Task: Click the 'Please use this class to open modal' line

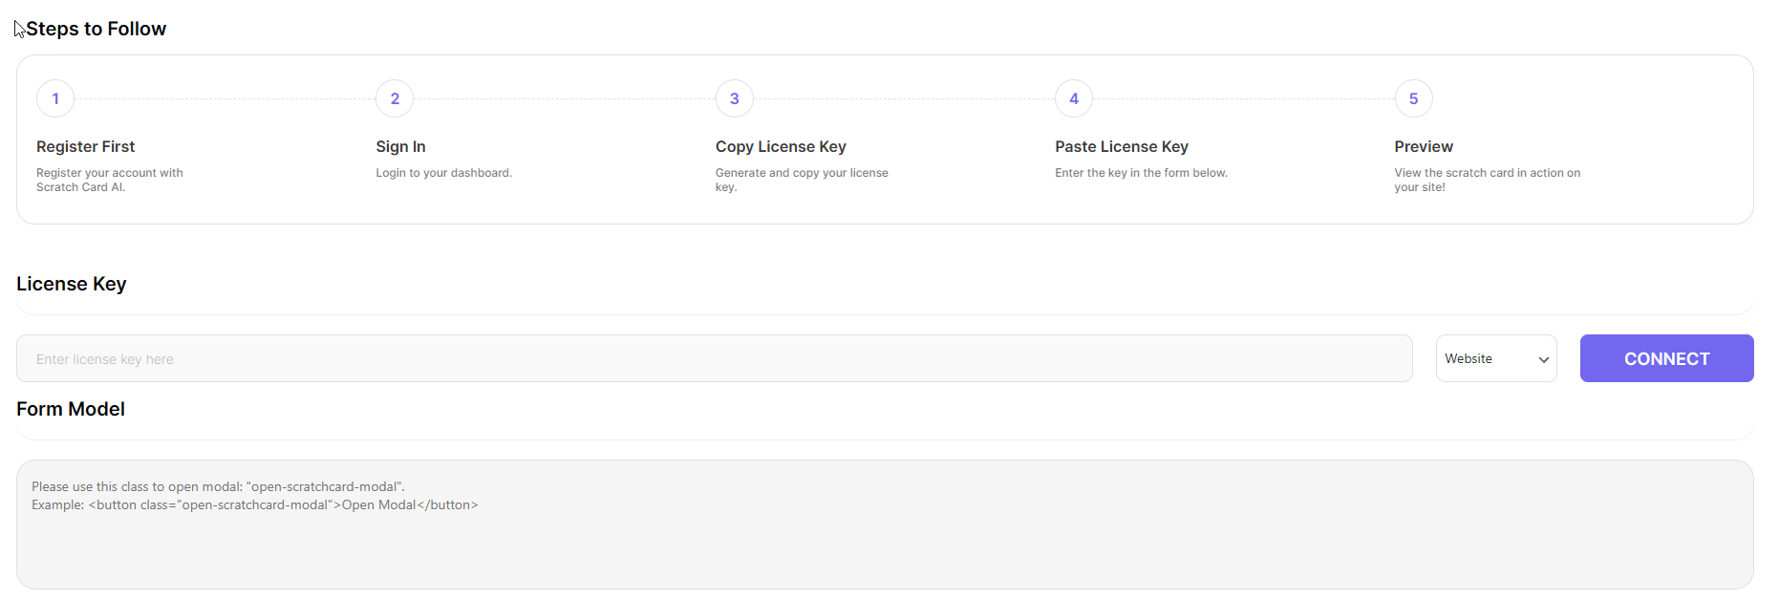Action: pos(219,486)
